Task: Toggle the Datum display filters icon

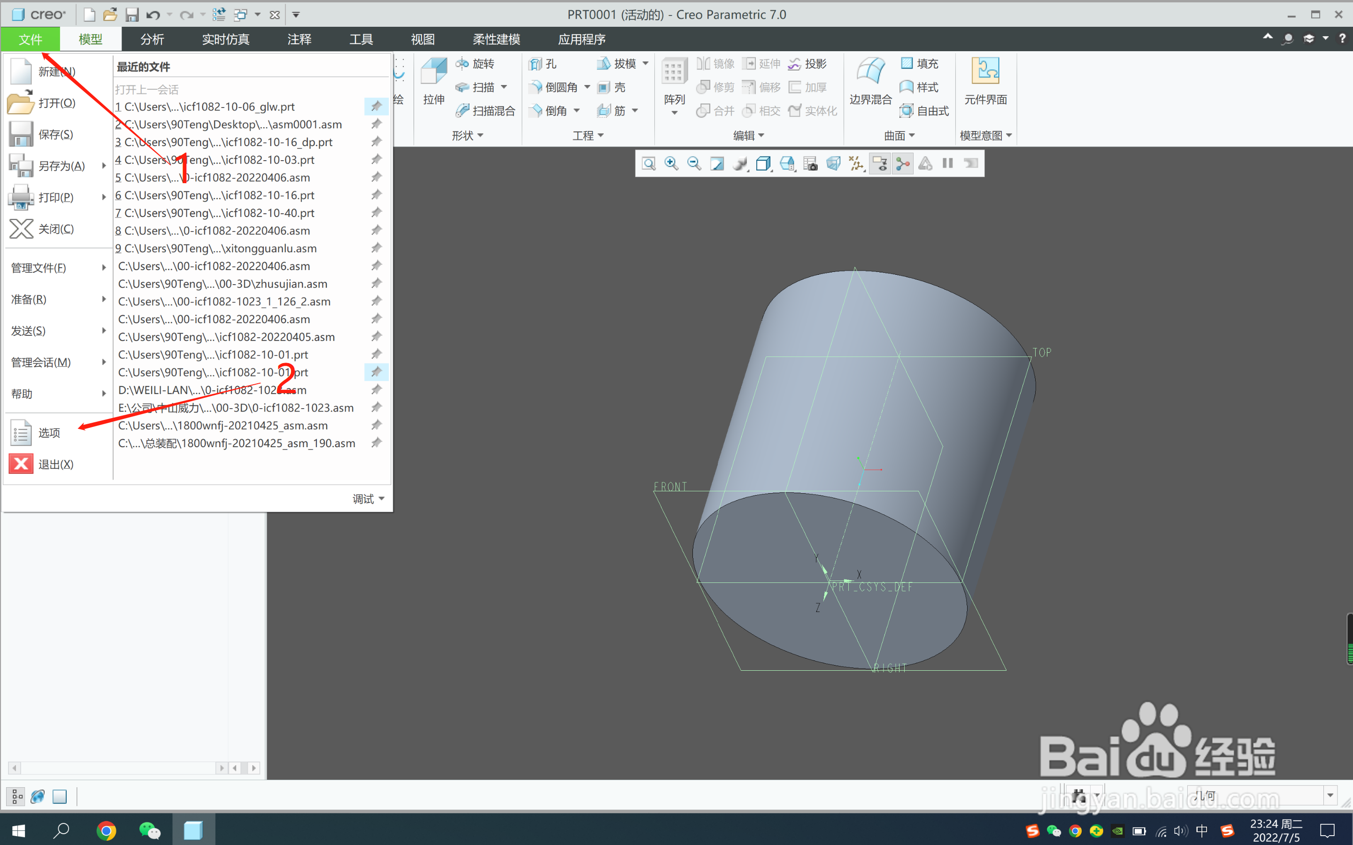Action: point(856,163)
